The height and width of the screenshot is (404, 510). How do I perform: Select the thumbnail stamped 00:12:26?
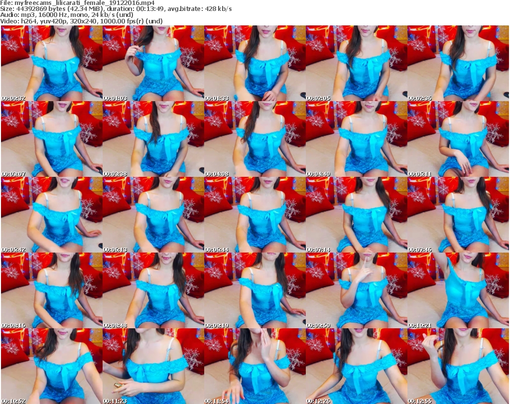(x=356, y=366)
